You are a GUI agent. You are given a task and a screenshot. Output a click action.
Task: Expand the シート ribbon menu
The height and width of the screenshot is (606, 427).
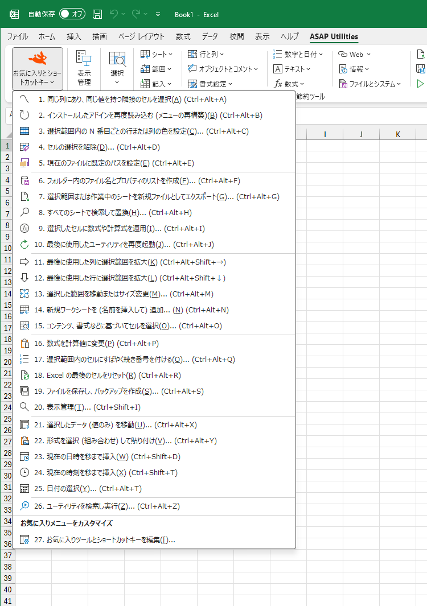click(156, 54)
